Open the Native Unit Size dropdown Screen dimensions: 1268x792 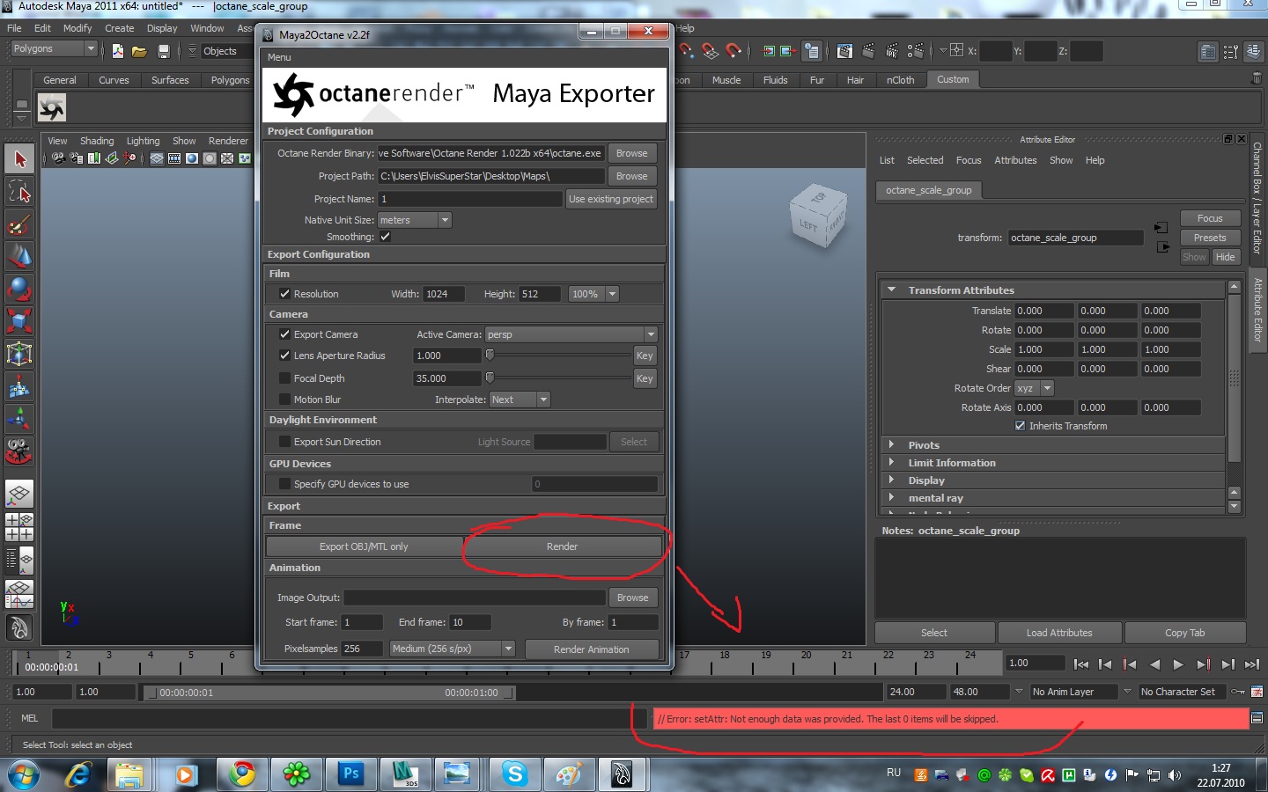coord(415,220)
